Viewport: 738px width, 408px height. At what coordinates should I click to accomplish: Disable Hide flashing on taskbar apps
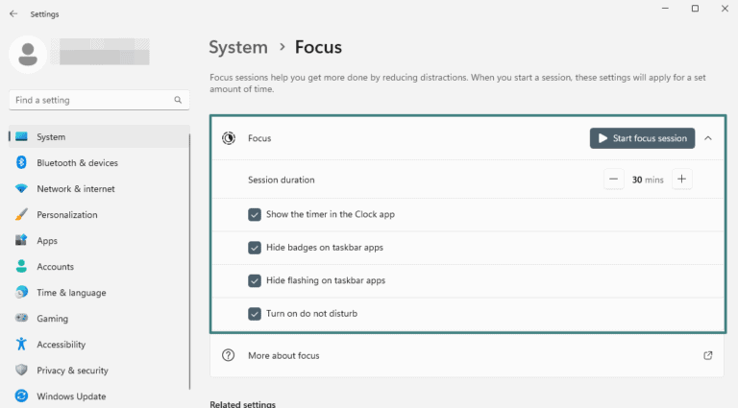[255, 280]
